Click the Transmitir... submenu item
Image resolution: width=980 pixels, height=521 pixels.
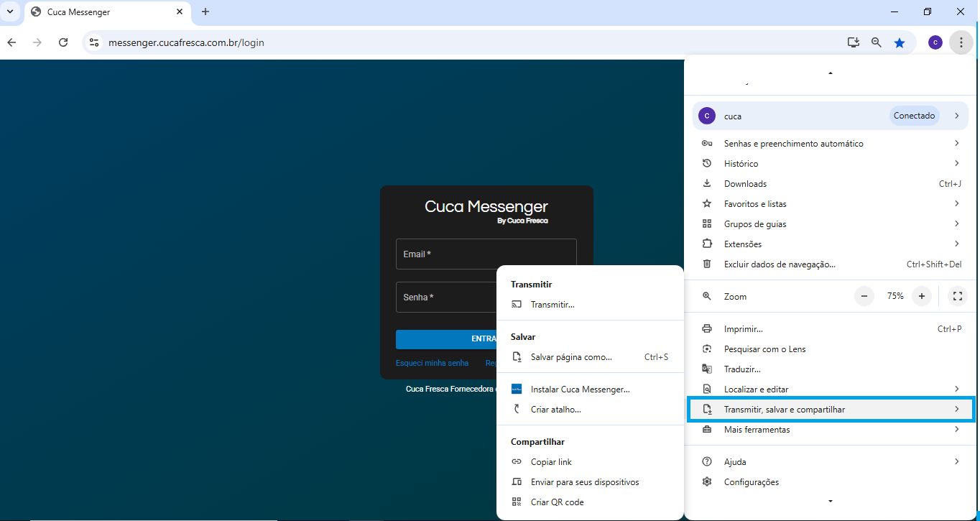(590, 305)
